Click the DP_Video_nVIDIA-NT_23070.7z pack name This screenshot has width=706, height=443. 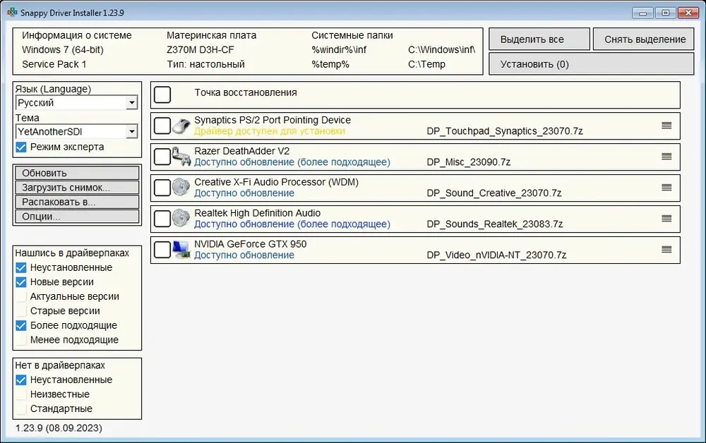pos(496,255)
